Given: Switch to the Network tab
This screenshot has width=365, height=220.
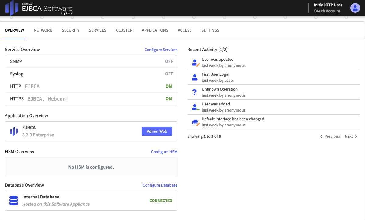Looking at the screenshot, I should 43,30.
